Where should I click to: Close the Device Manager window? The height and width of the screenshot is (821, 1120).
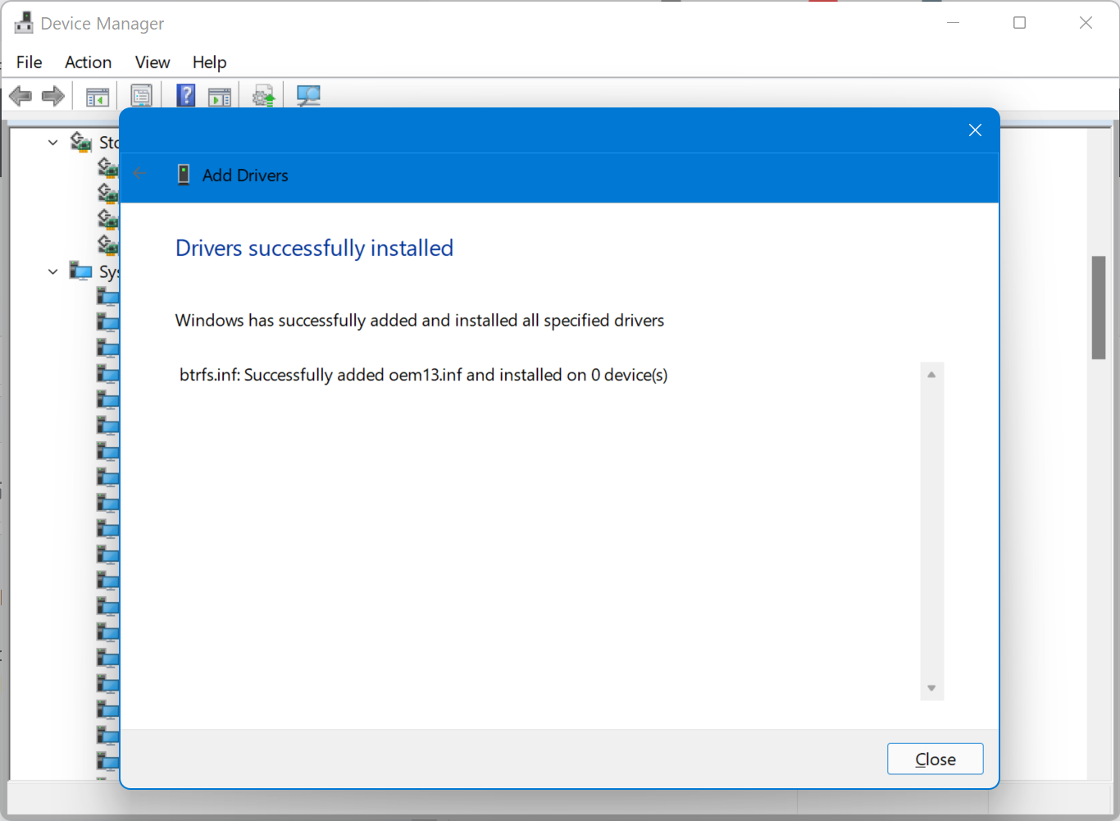pyautogui.click(x=1086, y=23)
